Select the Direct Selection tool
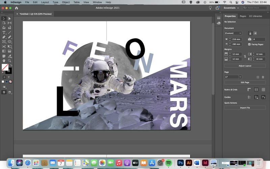This screenshot has height=169, width=270. [x=10, y=19]
